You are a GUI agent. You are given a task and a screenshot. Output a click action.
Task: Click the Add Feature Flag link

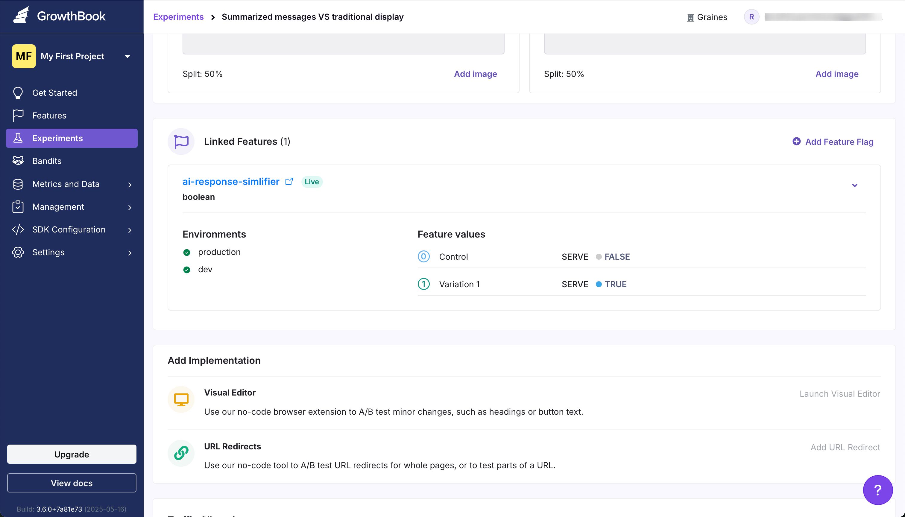tap(833, 142)
